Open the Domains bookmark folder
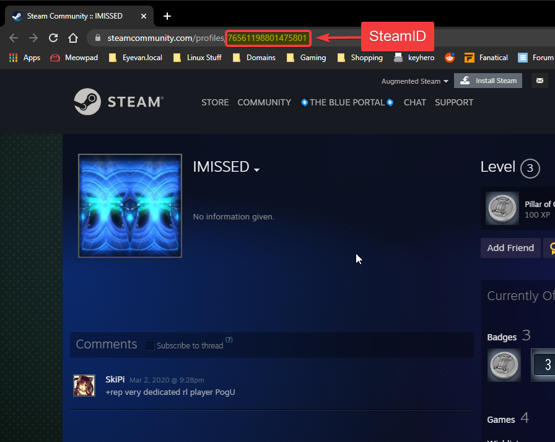 (x=254, y=58)
